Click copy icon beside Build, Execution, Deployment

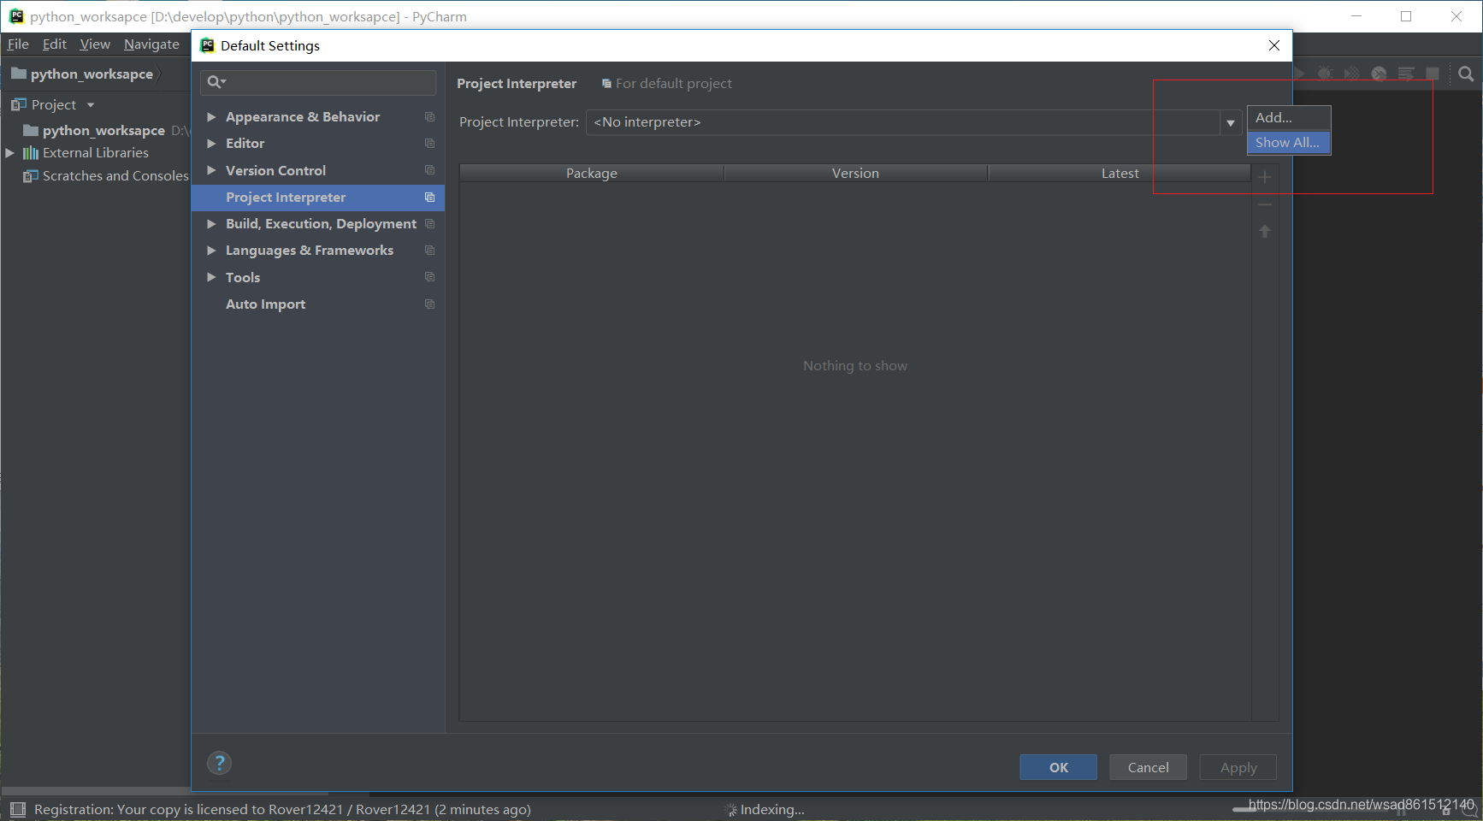coord(429,224)
